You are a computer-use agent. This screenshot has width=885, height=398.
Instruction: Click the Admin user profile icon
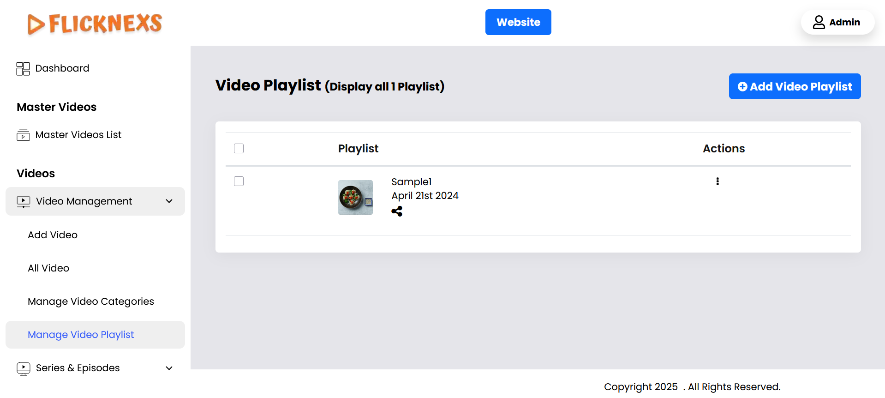coord(819,22)
